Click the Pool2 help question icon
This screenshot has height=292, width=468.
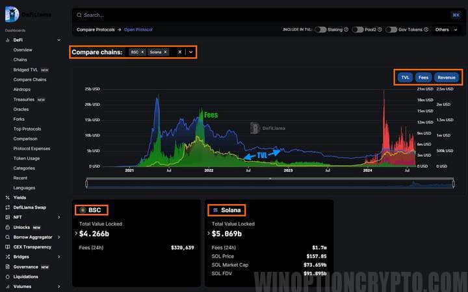pyautogui.click(x=378, y=30)
